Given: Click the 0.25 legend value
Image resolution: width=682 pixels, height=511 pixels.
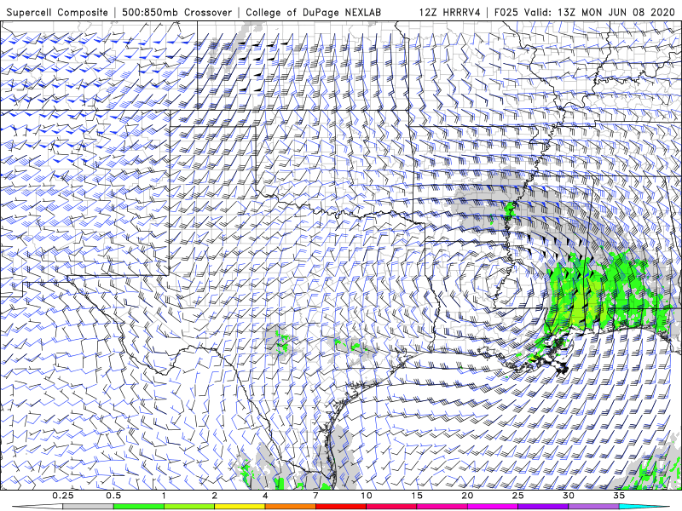Looking at the screenshot, I should (62, 496).
